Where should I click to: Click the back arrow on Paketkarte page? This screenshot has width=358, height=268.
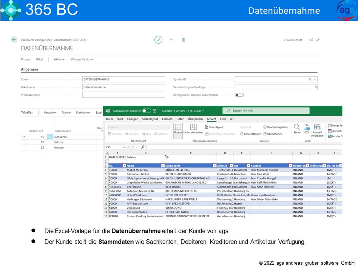click(14, 39)
